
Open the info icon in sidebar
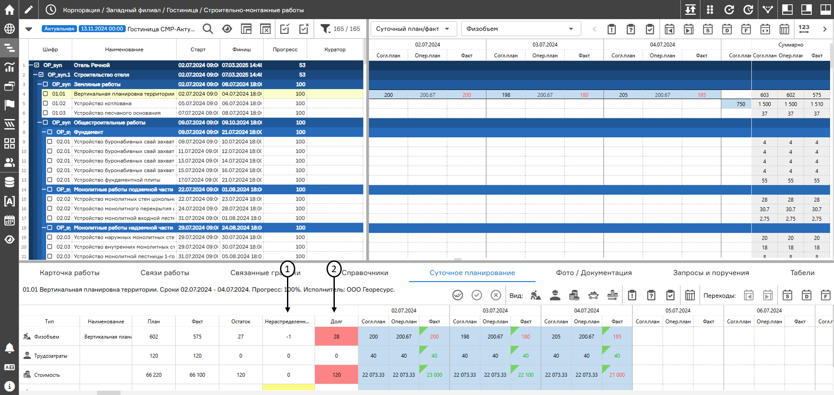pyautogui.click(x=9, y=386)
